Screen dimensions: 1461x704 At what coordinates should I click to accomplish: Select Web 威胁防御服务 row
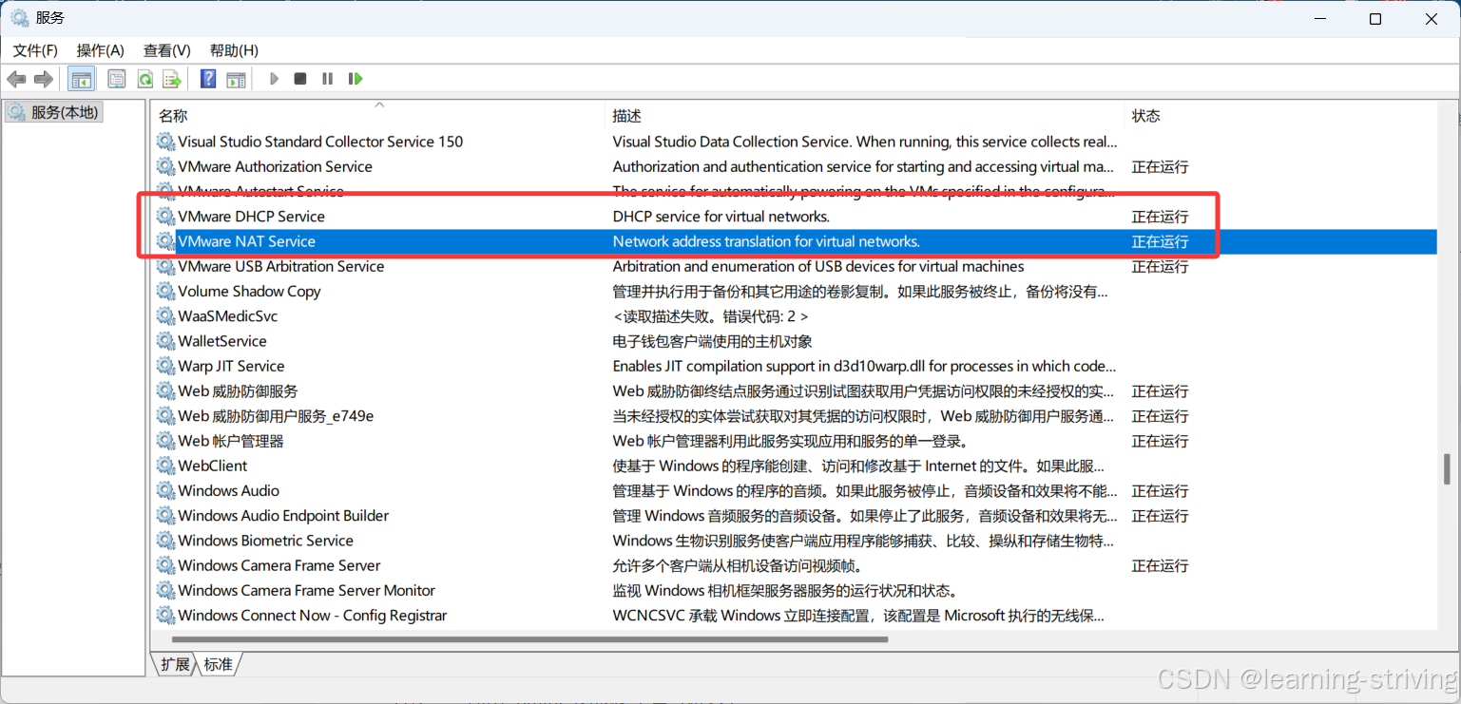pos(795,391)
